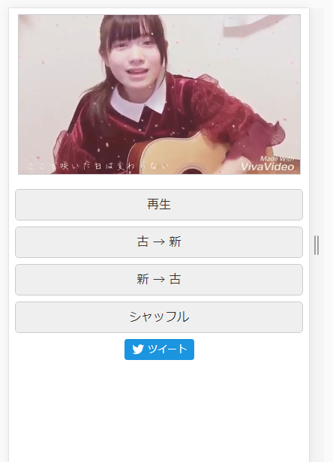Image resolution: width=333 pixels, height=462 pixels.
Task: Share the page with the ツイート button
Action: 159,349
